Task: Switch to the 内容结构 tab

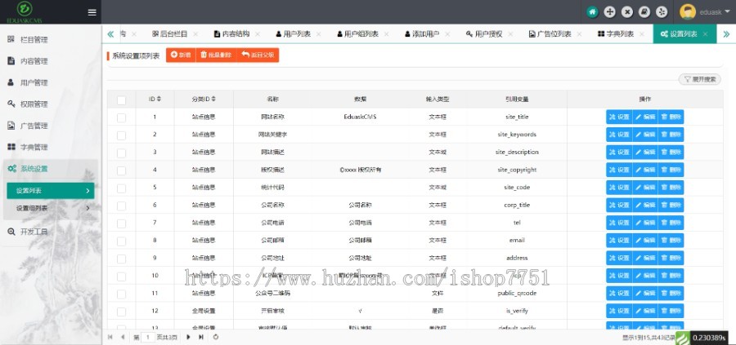Action: click(x=232, y=34)
